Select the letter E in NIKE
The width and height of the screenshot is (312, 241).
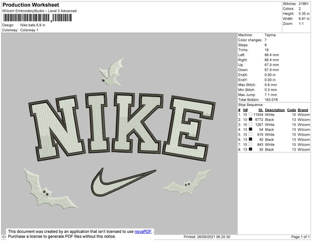[x=189, y=128]
